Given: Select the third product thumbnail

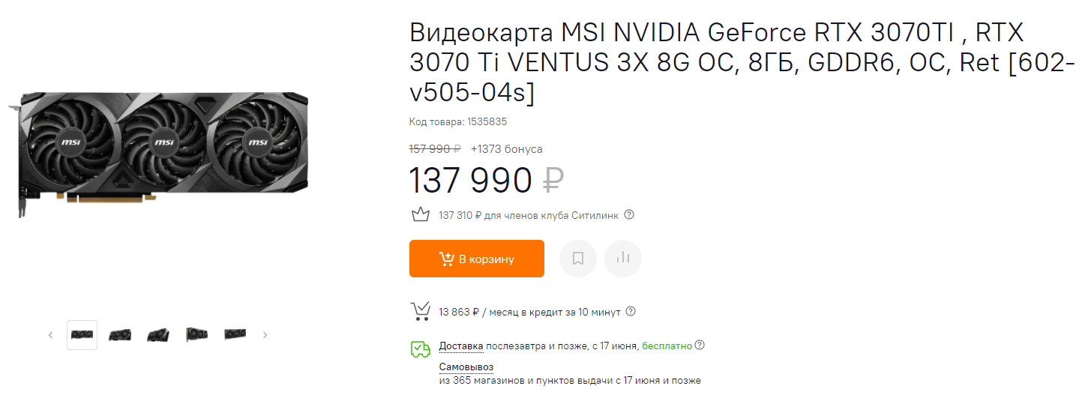Looking at the screenshot, I should tap(158, 335).
